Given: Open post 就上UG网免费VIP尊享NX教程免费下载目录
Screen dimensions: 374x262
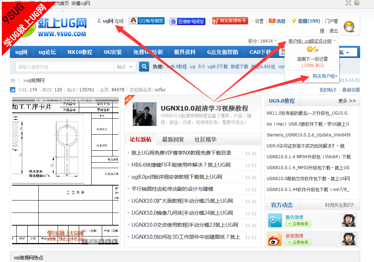Looking at the screenshot, I should coord(181,153).
